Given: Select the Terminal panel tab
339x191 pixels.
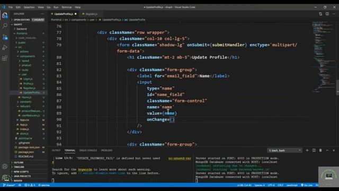Looking at the screenshot, I should 69,150.
